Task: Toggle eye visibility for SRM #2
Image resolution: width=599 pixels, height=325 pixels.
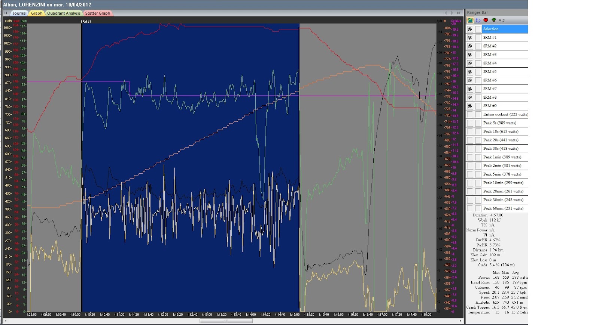Action: [x=470, y=46]
